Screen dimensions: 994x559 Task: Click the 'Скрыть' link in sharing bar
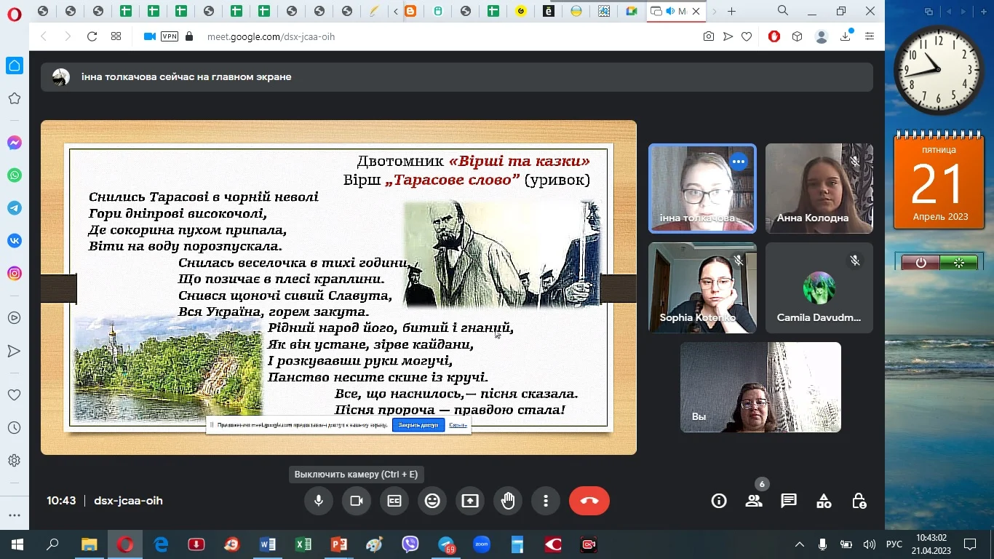coord(458,425)
